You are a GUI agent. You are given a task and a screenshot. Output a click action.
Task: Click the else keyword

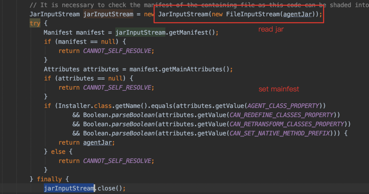pyautogui.click(x=58, y=152)
